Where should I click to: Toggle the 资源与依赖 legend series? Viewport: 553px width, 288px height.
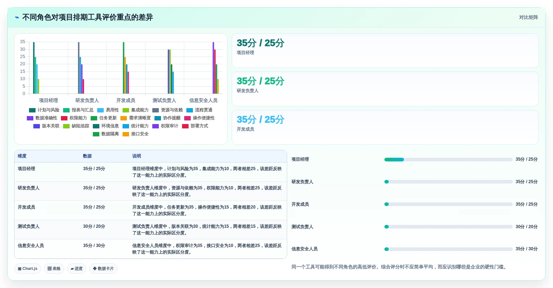point(168,110)
